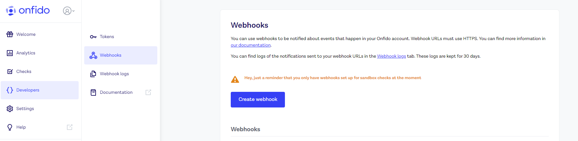Go to Analytics section
The width and height of the screenshot is (578, 141).
pyautogui.click(x=39, y=53)
